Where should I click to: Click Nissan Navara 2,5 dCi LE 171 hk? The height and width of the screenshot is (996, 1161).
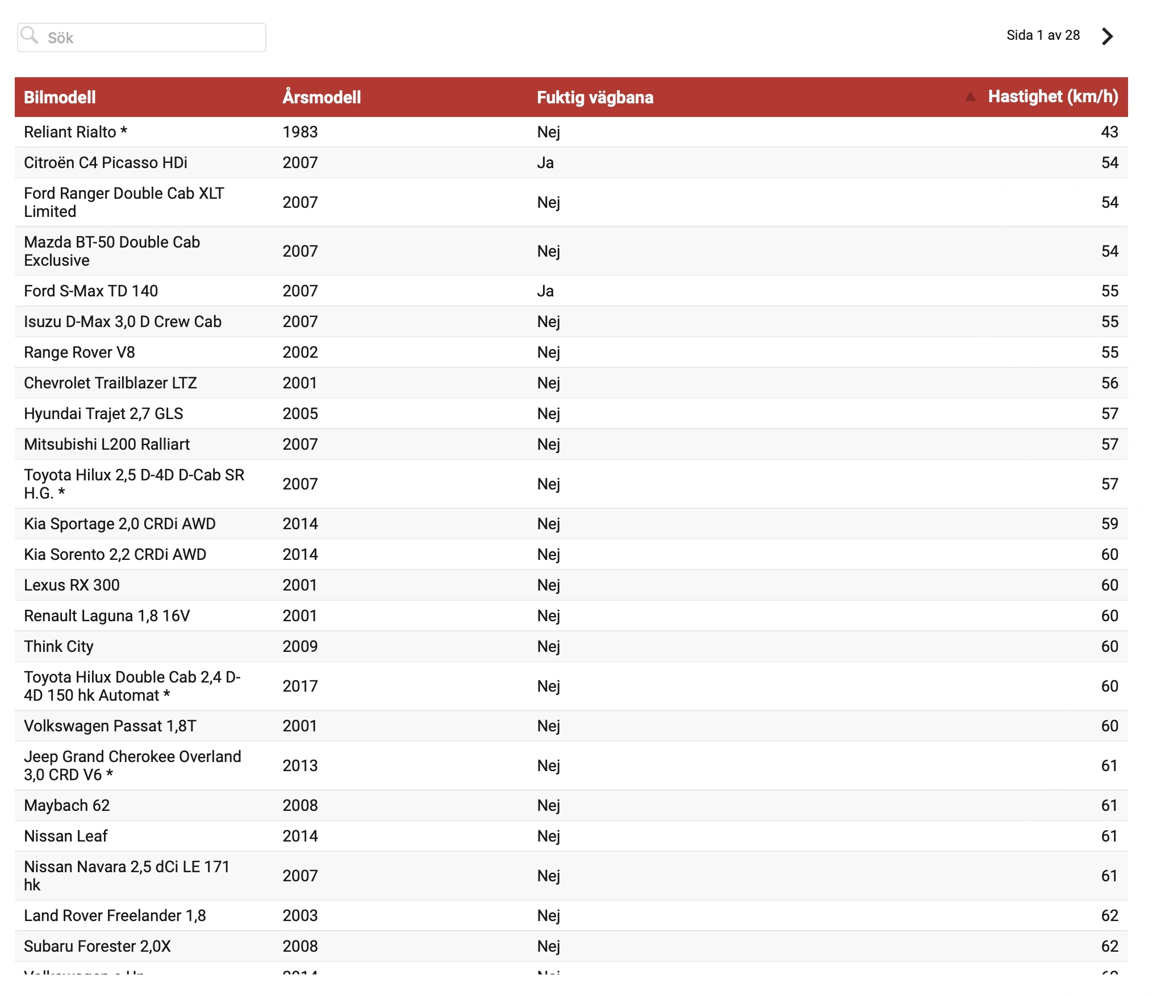pyautogui.click(x=127, y=876)
